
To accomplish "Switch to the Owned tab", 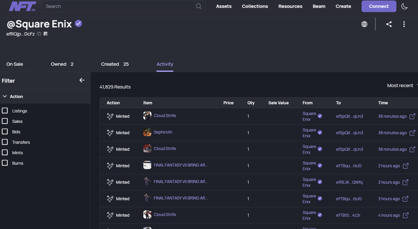I will pos(62,64).
